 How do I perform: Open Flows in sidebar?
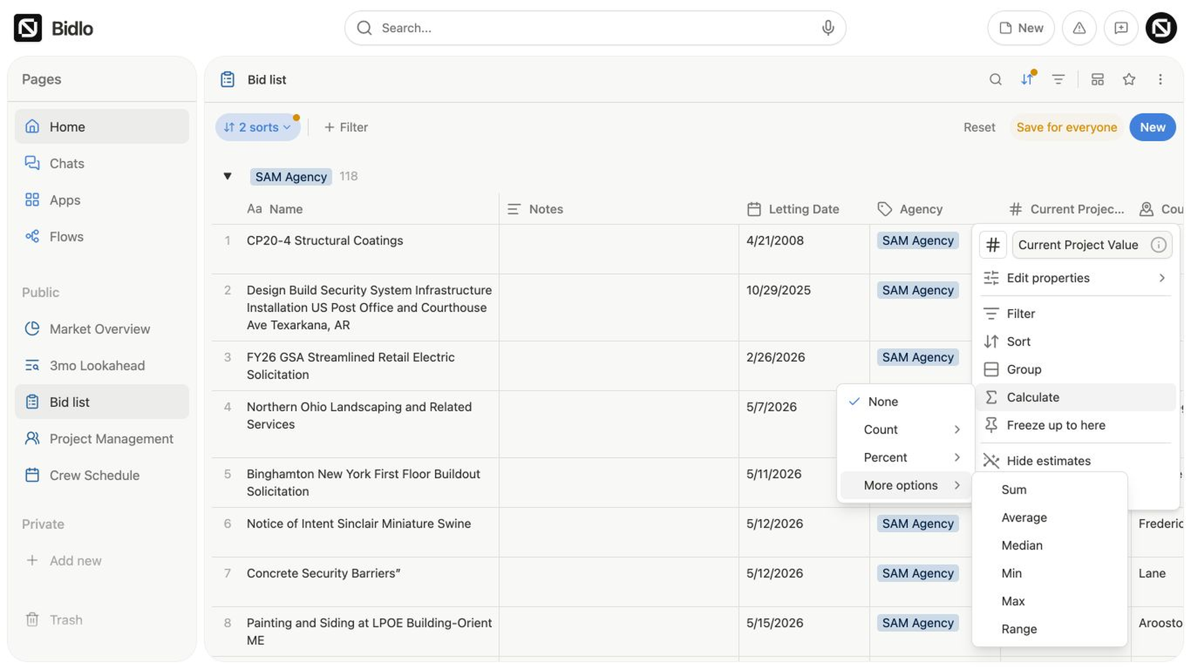(x=102, y=237)
